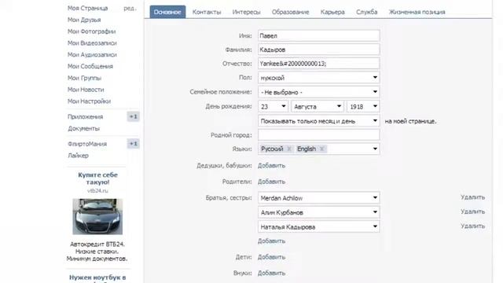Click Добавить under Братья, сестры
The image size is (503, 283).
271,241
